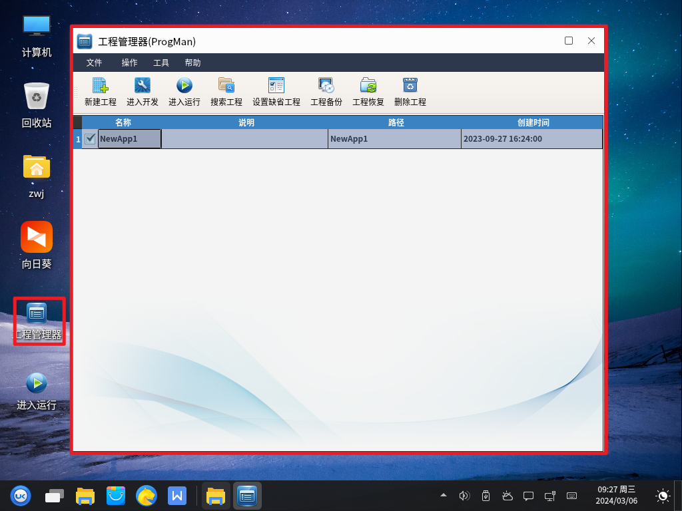Image resolution: width=682 pixels, height=511 pixels.
Task: Open the 计算机 desktop icon
Action: (x=37, y=37)
